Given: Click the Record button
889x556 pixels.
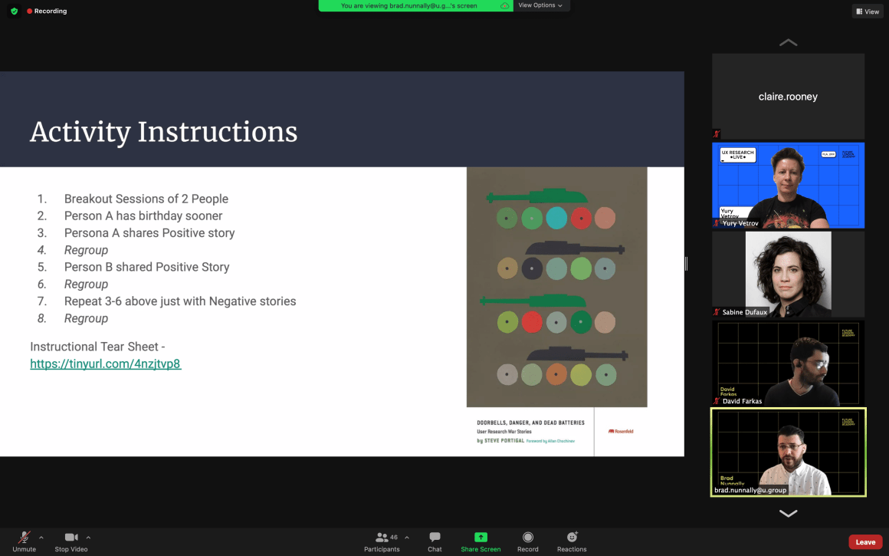Looking at the screenshot, I should point(527,542).
